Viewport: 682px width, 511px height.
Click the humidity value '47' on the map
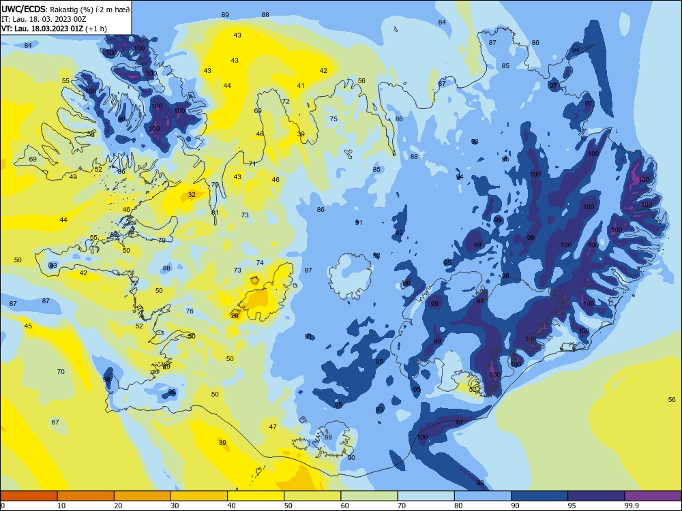pyautogui.click(x=273, y=427)
